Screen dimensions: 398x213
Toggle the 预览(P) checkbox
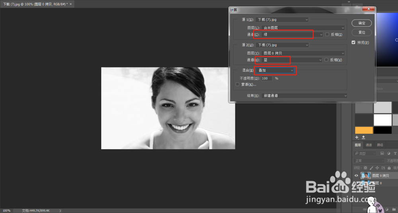[353, 42]
